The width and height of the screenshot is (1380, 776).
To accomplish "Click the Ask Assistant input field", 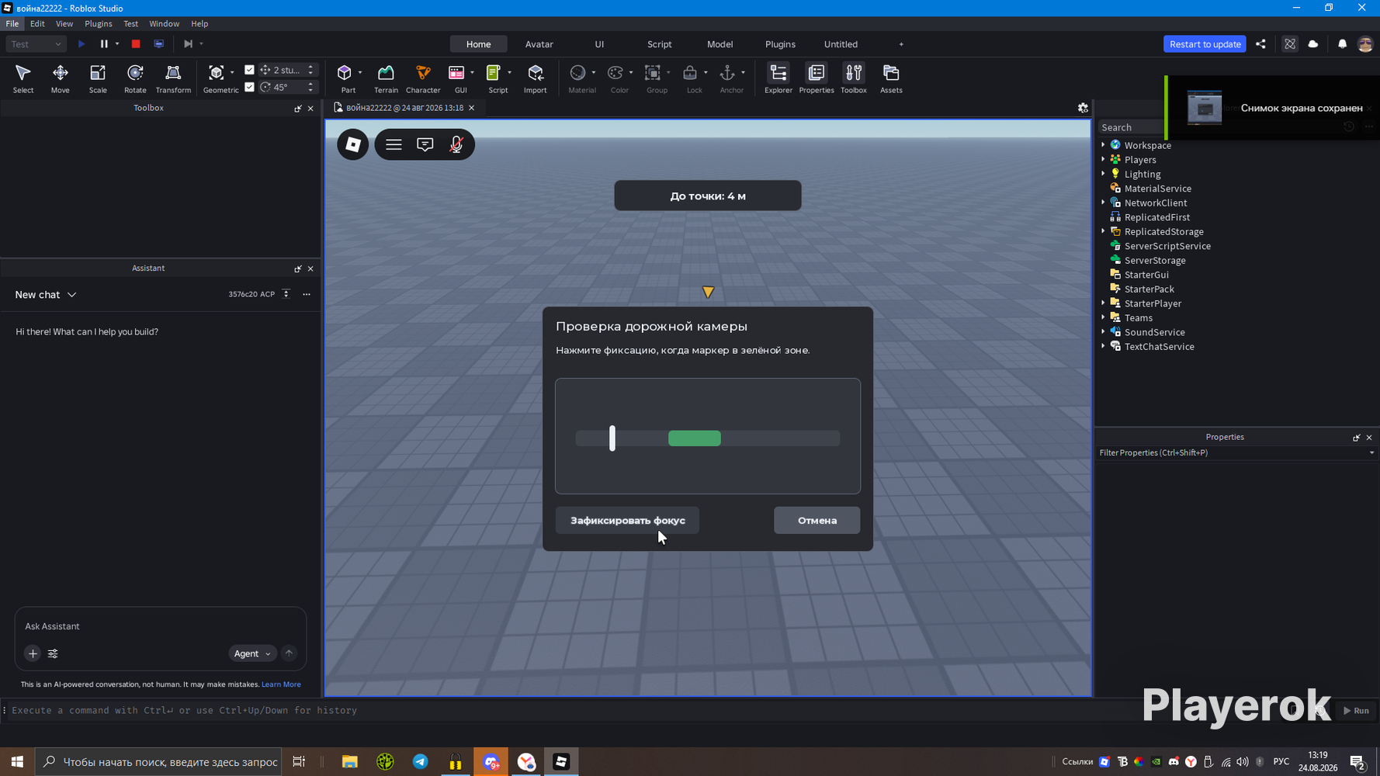I will [x=160, y=626].
